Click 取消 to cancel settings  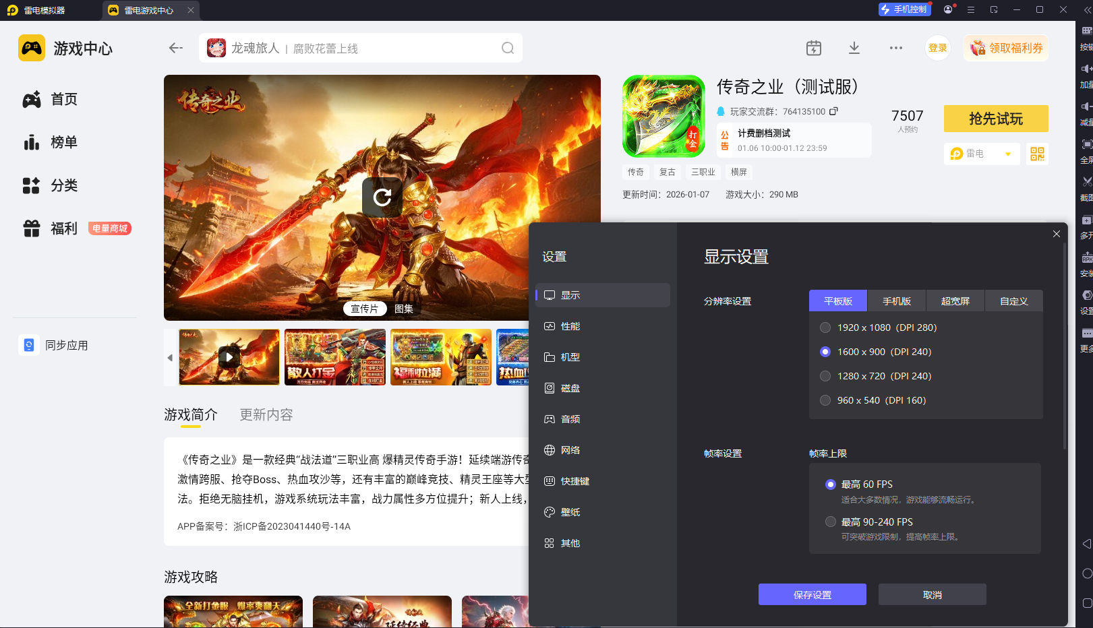pyautogui.click(x=933, y=594)
